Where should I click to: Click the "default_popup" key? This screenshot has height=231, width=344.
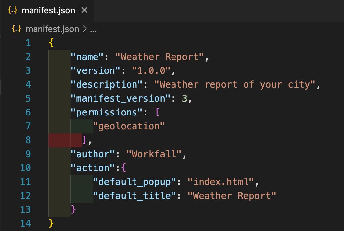click(134, 182)
